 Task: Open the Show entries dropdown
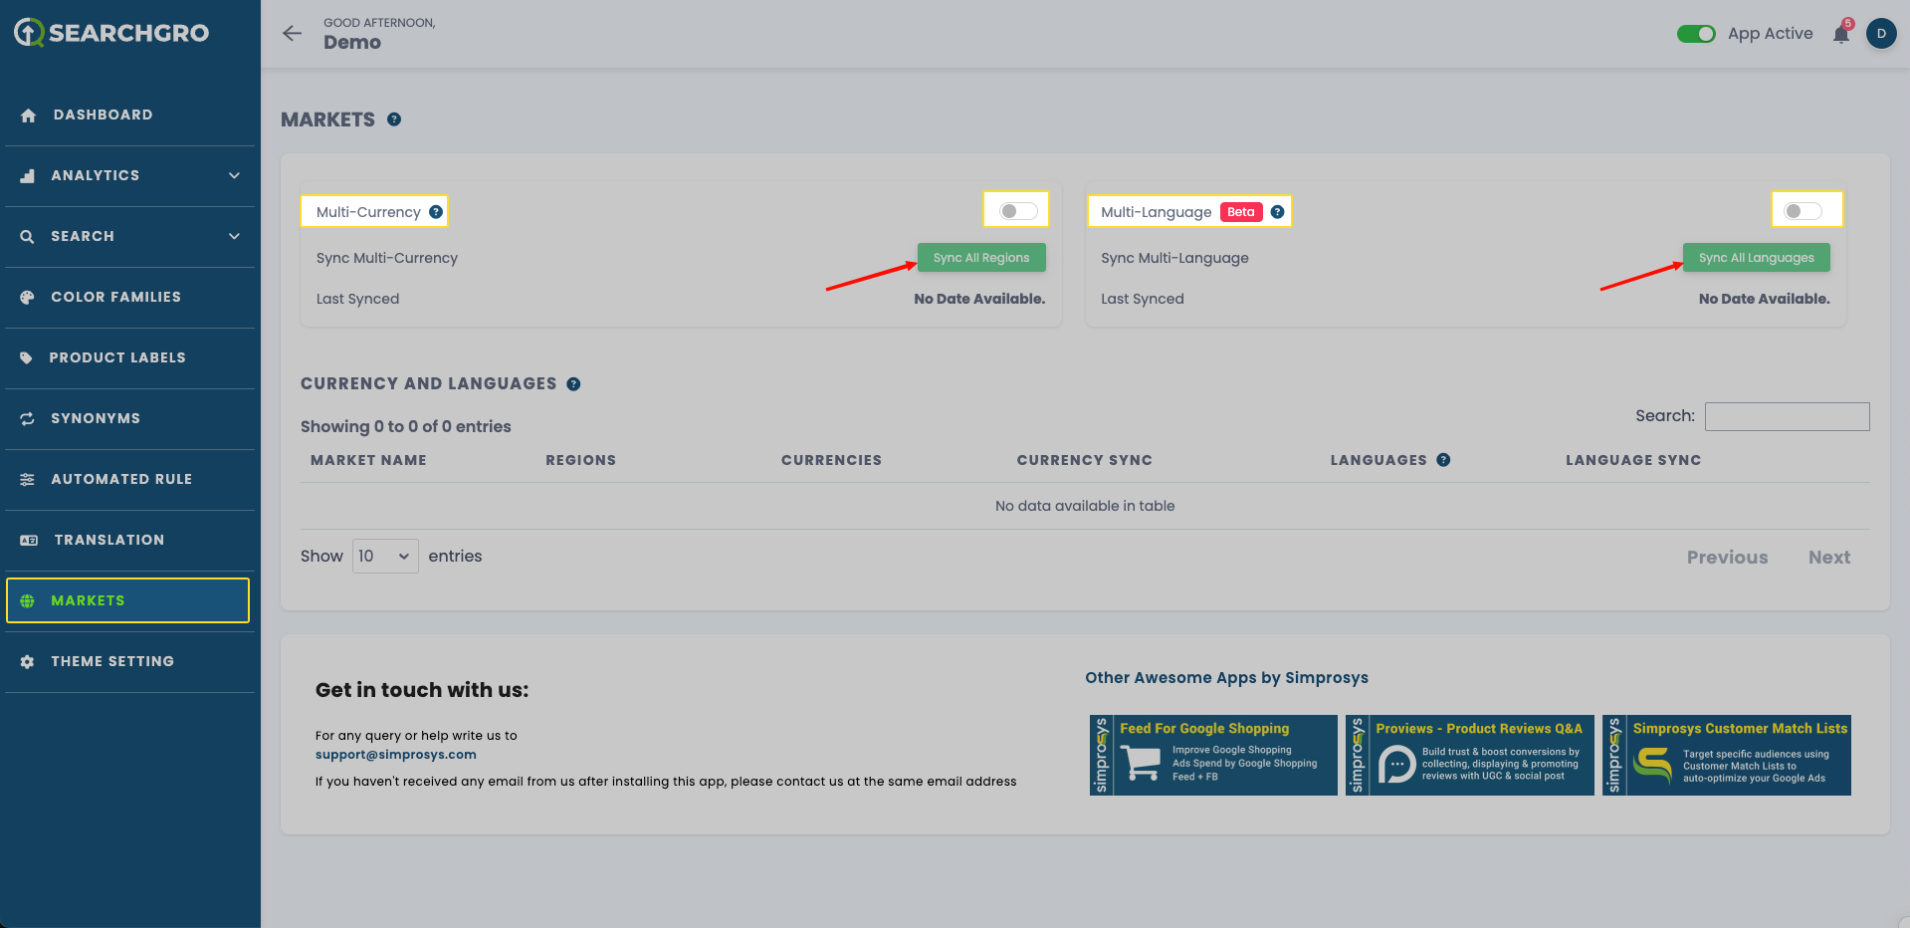(385, 557)
